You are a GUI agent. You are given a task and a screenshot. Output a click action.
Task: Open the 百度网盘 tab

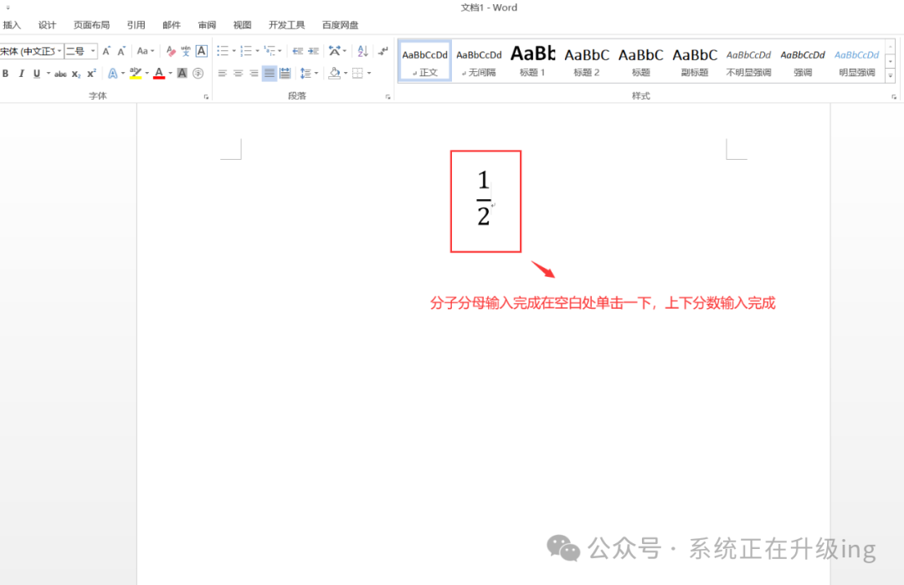click(x=340, y=25)
